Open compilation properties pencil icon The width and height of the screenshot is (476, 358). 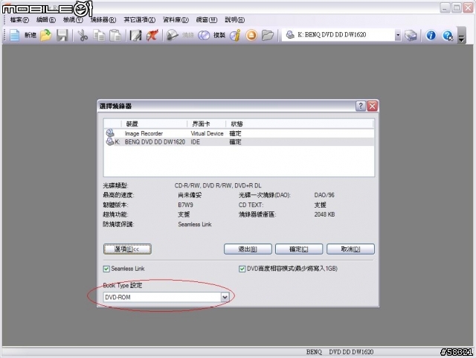[x=135, y=35]
